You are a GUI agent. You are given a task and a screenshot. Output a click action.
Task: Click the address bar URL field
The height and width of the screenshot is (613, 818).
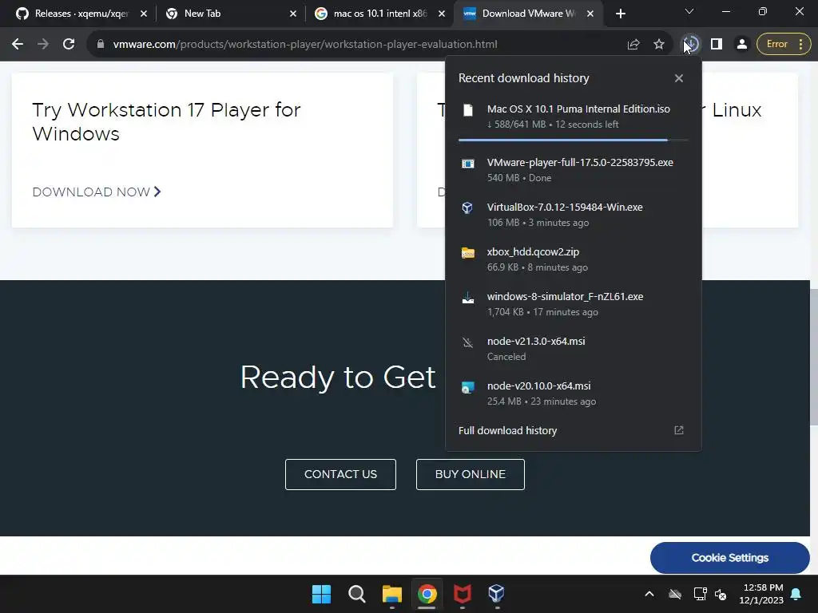coord(304,45)
